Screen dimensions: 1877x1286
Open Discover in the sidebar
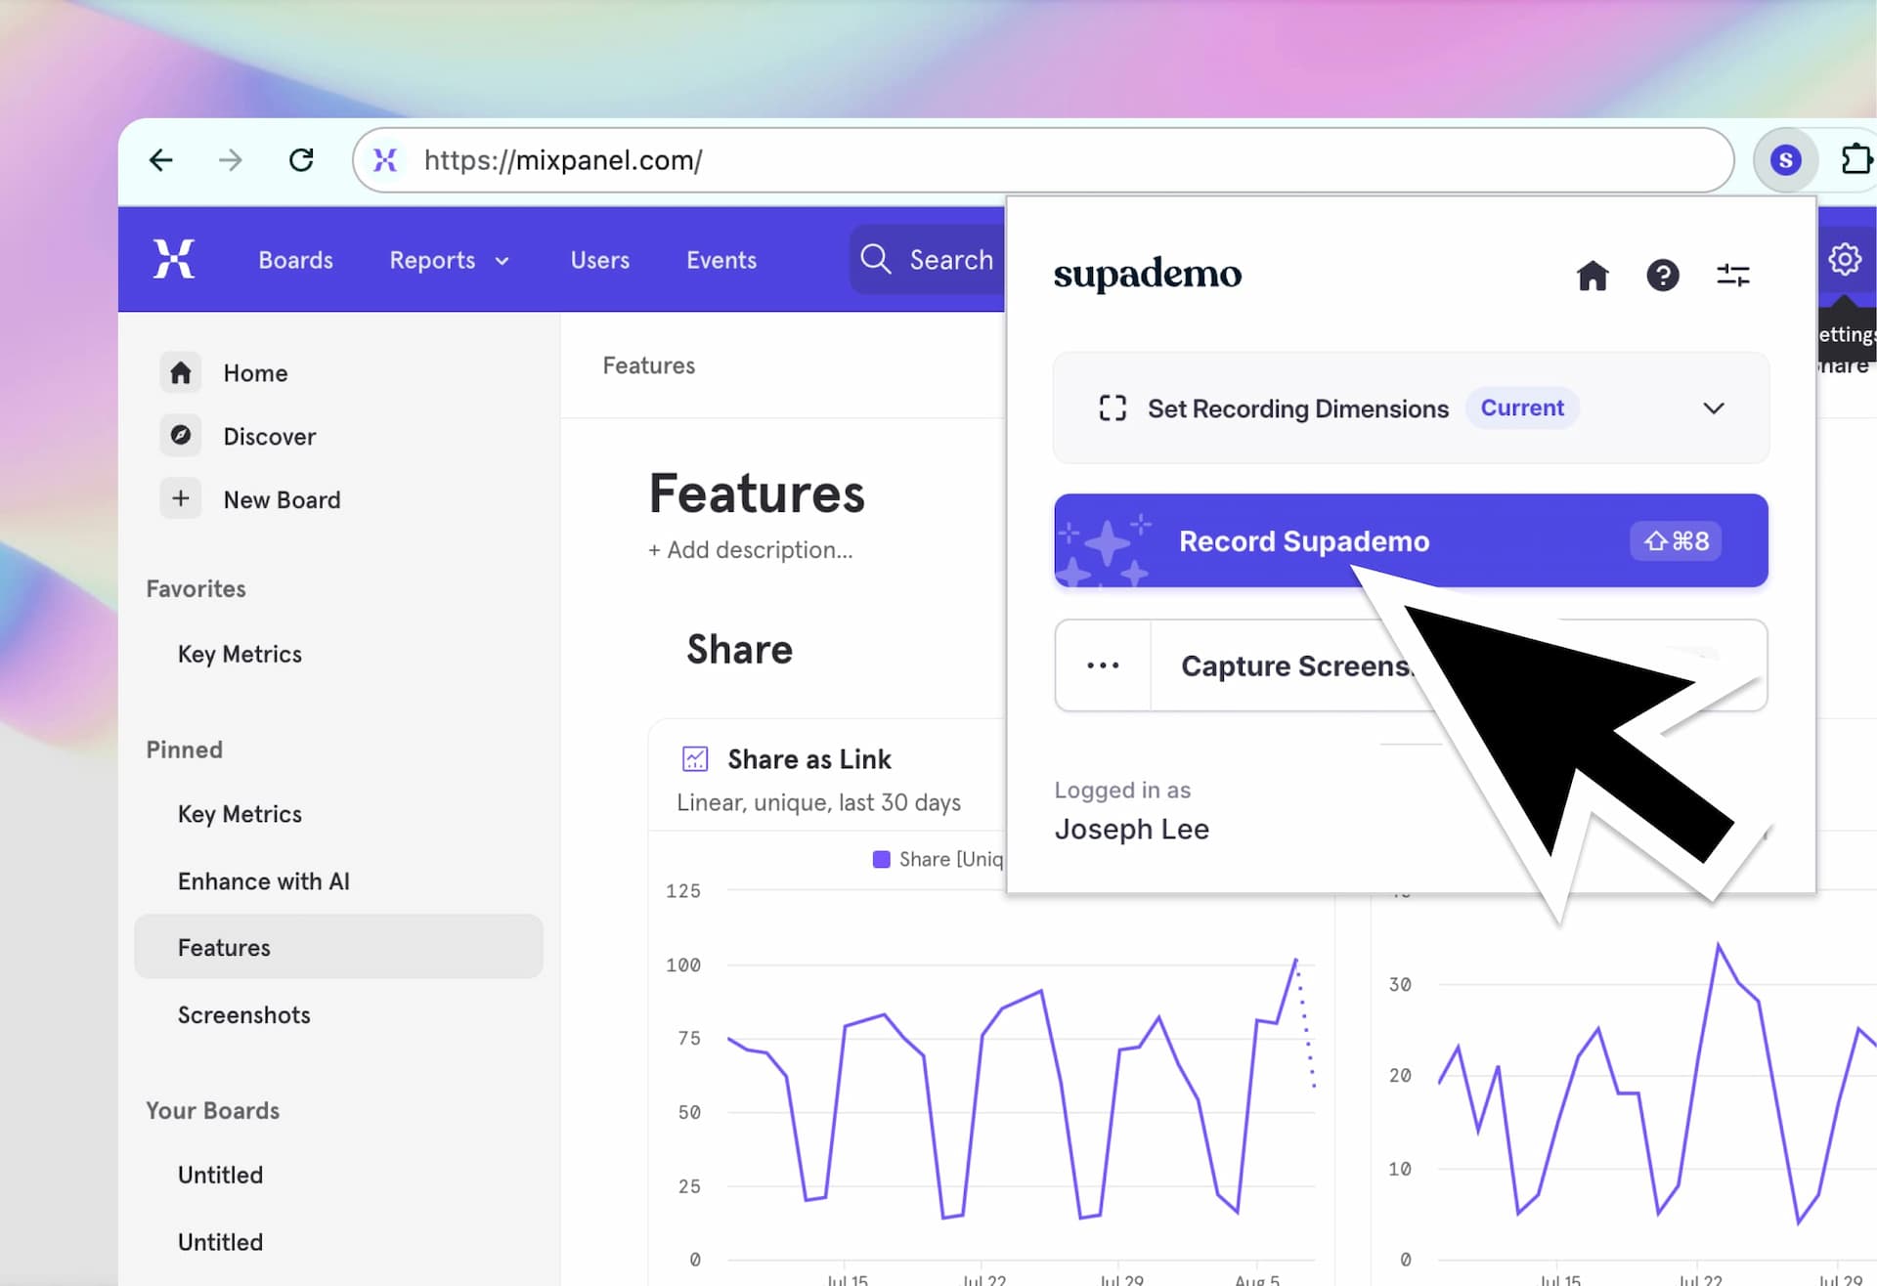(269, 437)
